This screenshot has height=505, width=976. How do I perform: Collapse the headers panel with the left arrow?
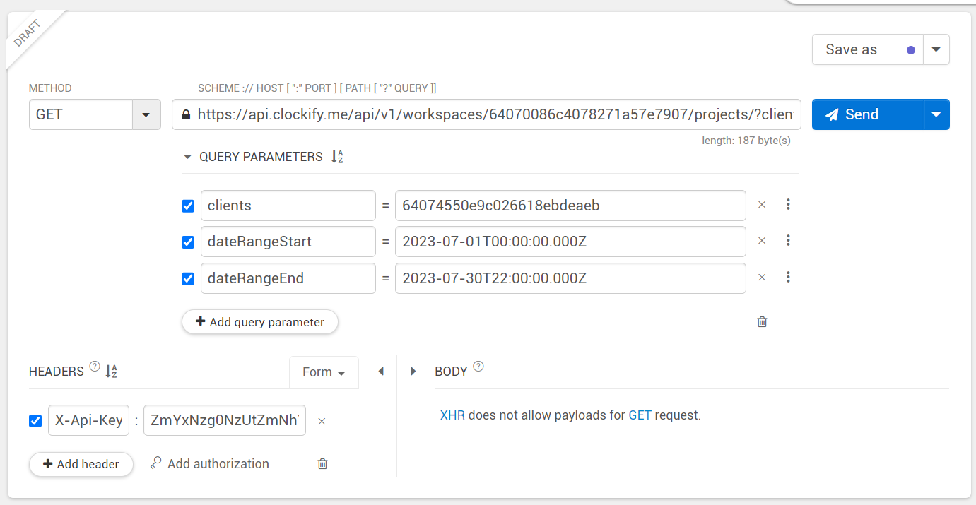click(x=382, y=371)
